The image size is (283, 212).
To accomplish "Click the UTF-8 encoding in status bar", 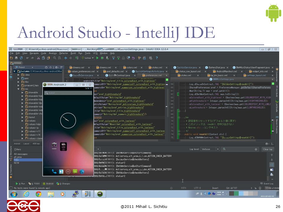I will 197,188.
